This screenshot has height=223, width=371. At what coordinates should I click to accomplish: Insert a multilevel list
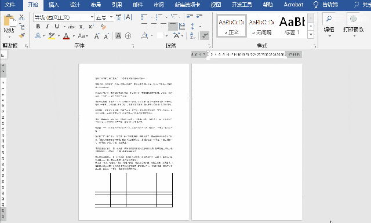174,17
